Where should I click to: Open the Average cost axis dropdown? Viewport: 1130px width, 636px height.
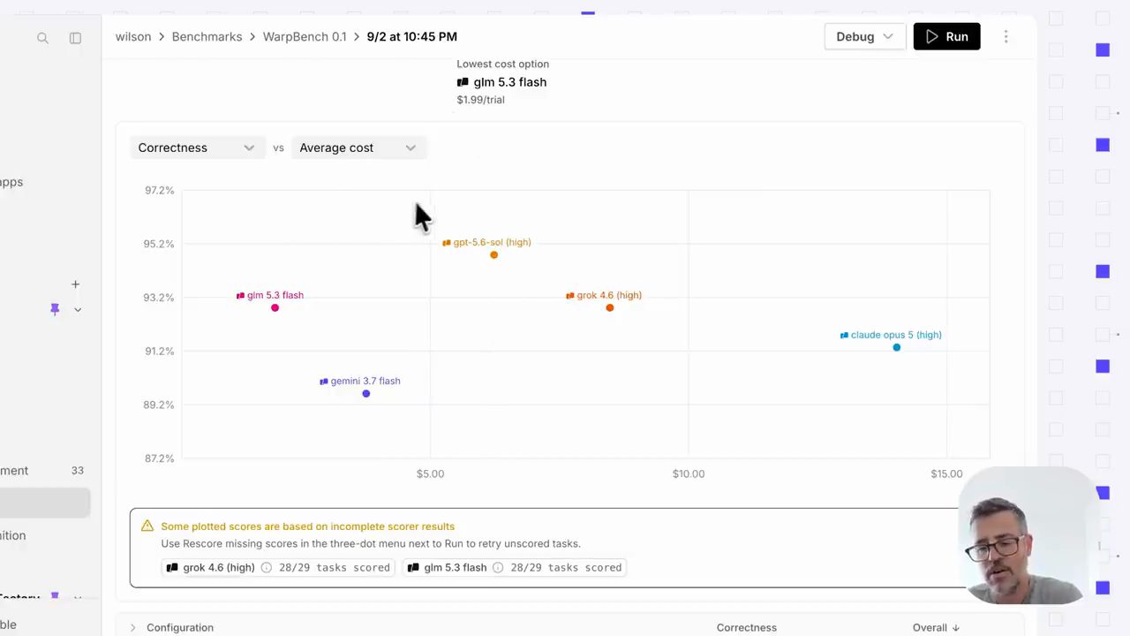pyautogui.click(x=358, y=148)
